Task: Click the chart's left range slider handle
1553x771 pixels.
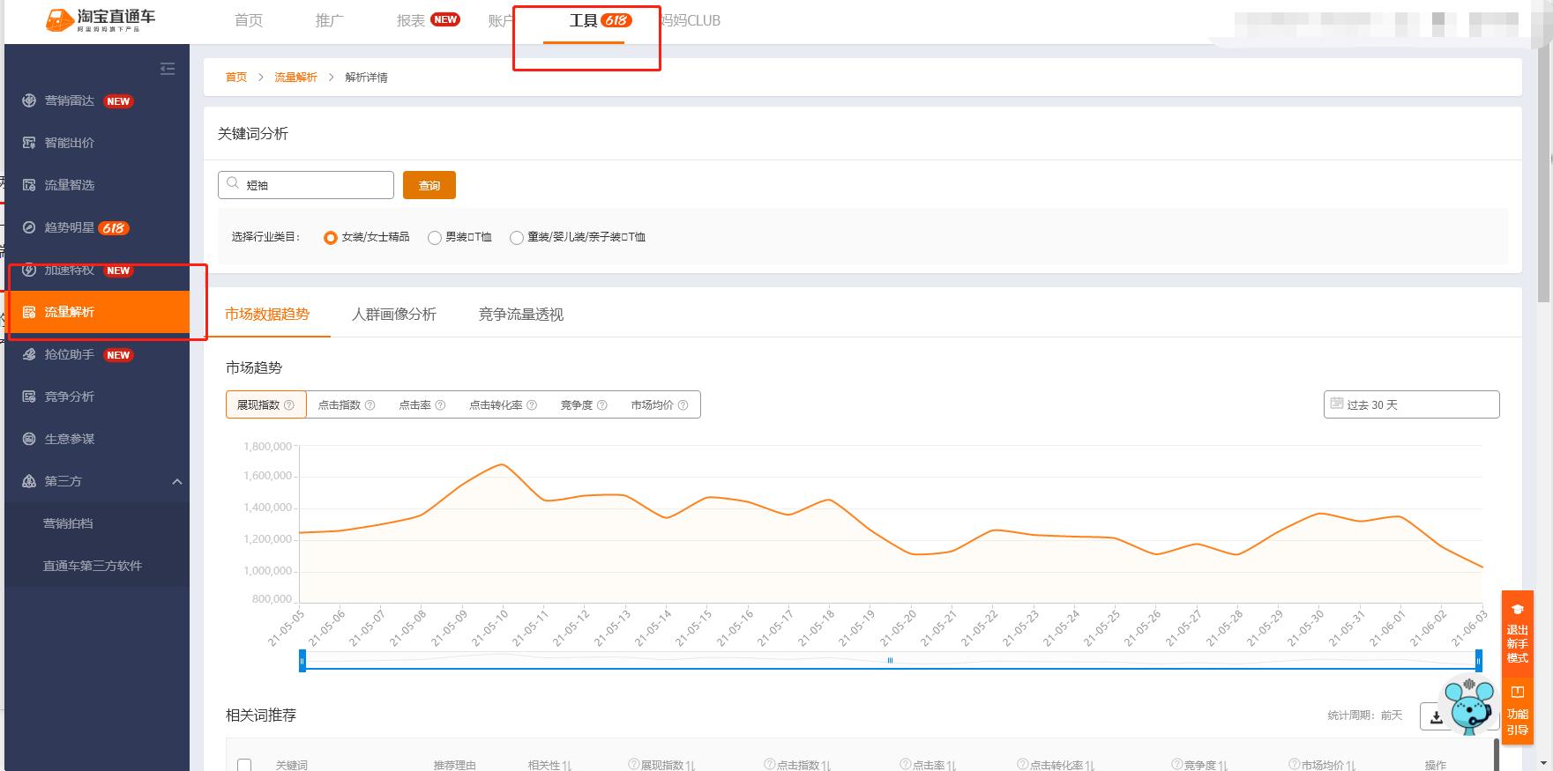Action: [x=302, y=661]
